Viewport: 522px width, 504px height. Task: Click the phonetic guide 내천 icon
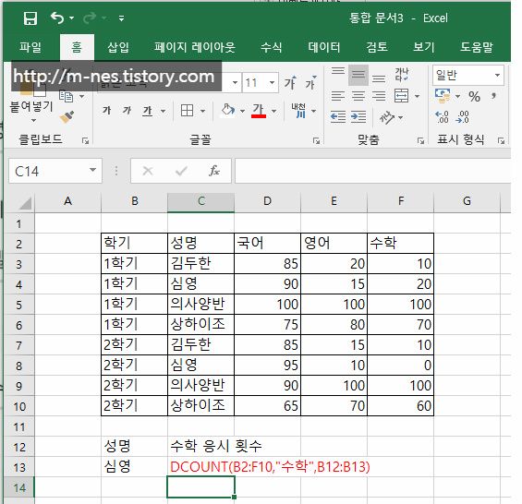[x=298, y=111]
